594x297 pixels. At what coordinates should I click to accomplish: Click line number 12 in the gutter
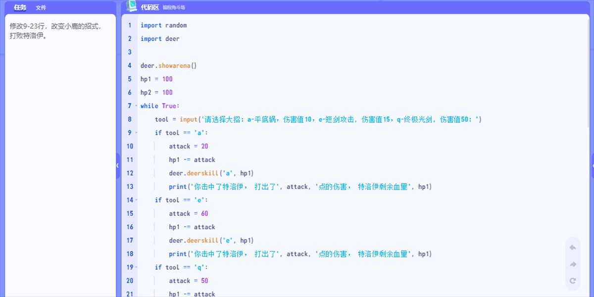click(x=130, y=173)
